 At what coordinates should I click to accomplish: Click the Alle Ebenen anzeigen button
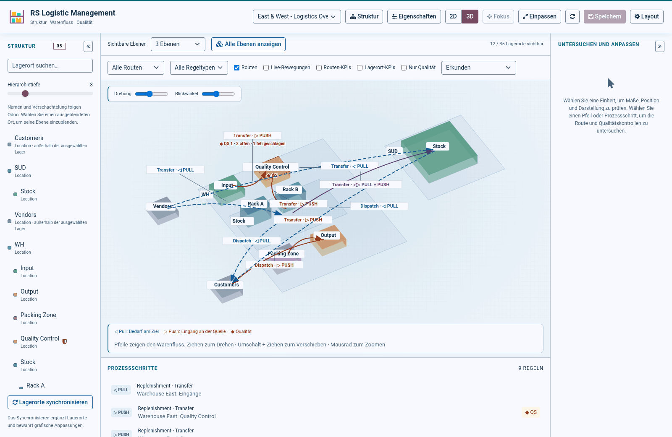pyautogui.click(x=248, y=44)
